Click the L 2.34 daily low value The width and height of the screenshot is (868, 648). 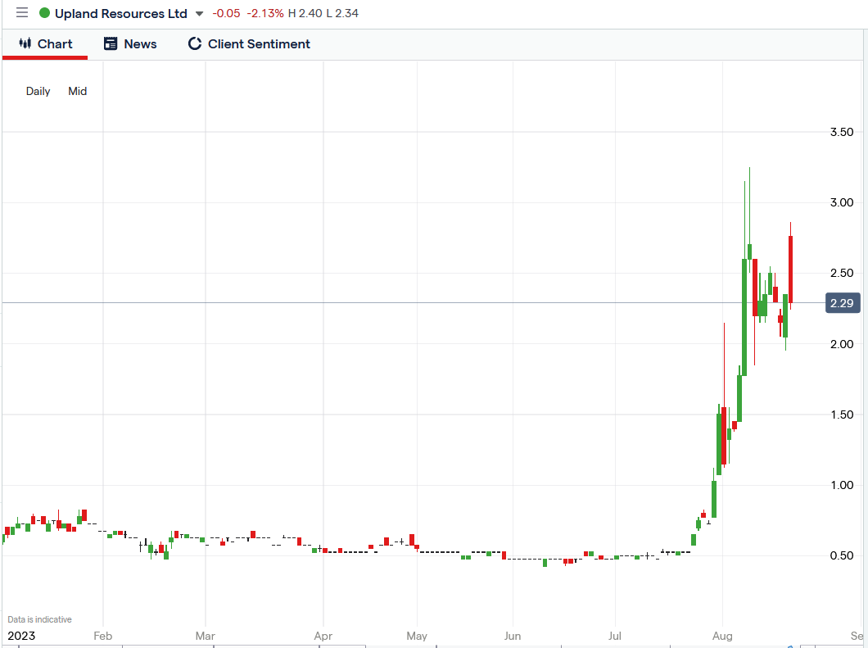(x=342, y=13)
